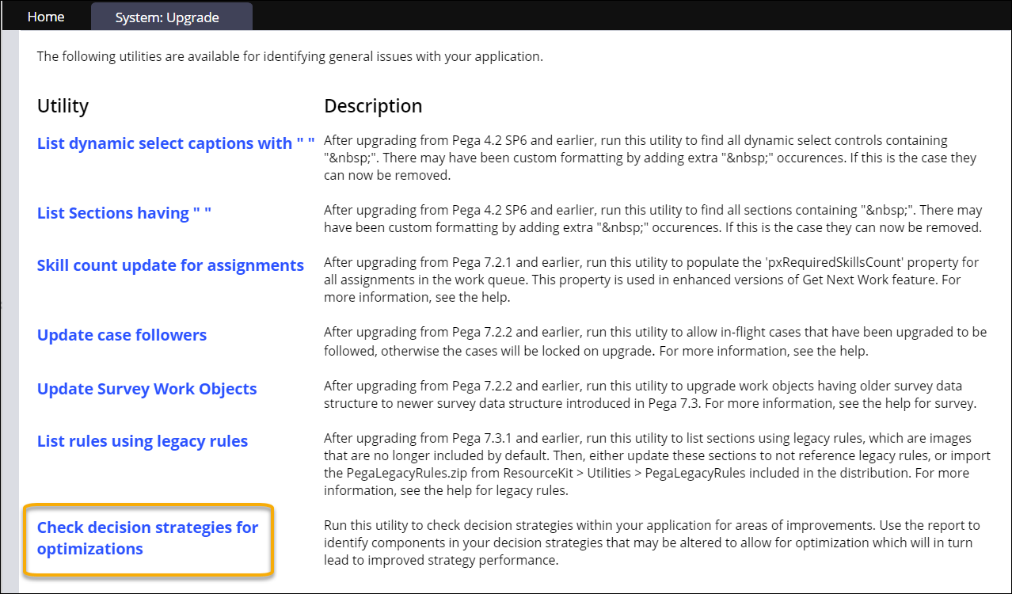The width and height of the screenshot is (1012, 594).
Task: Click the in-flight cases description paragraph
Action: 655,340
